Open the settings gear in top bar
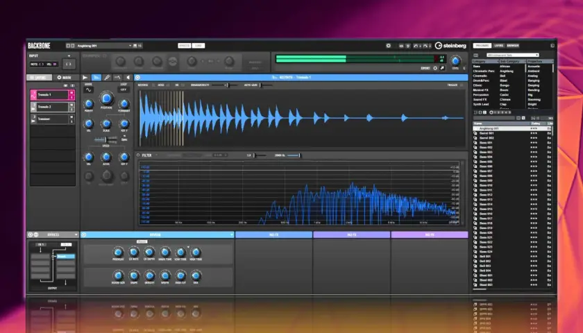The height and width of the screenshot is (333, 583). [x=389, y=46]
